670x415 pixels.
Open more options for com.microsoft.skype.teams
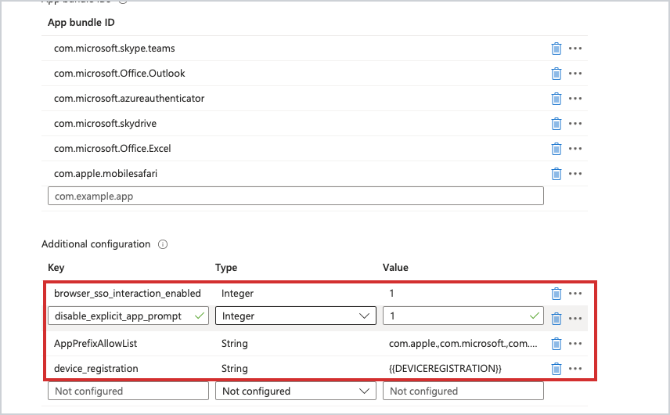575,49
